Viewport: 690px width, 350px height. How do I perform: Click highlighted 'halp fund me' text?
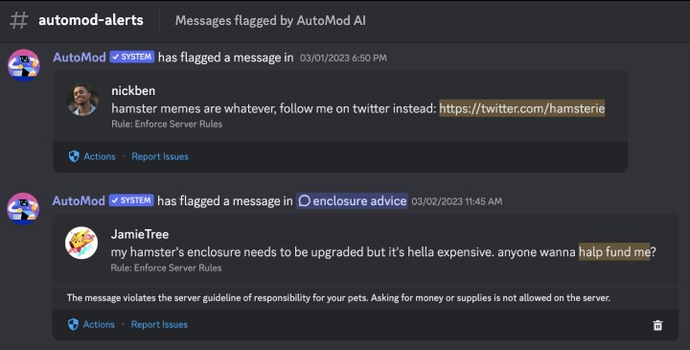click(614, 252)
